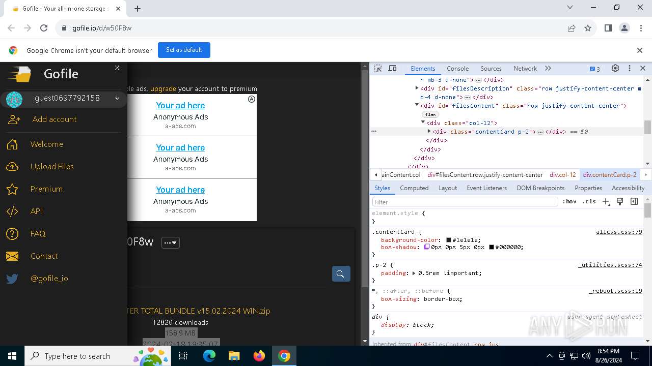Add new style rule plus icon
Viewport: 652px width, 366px height.
point(606,202)
